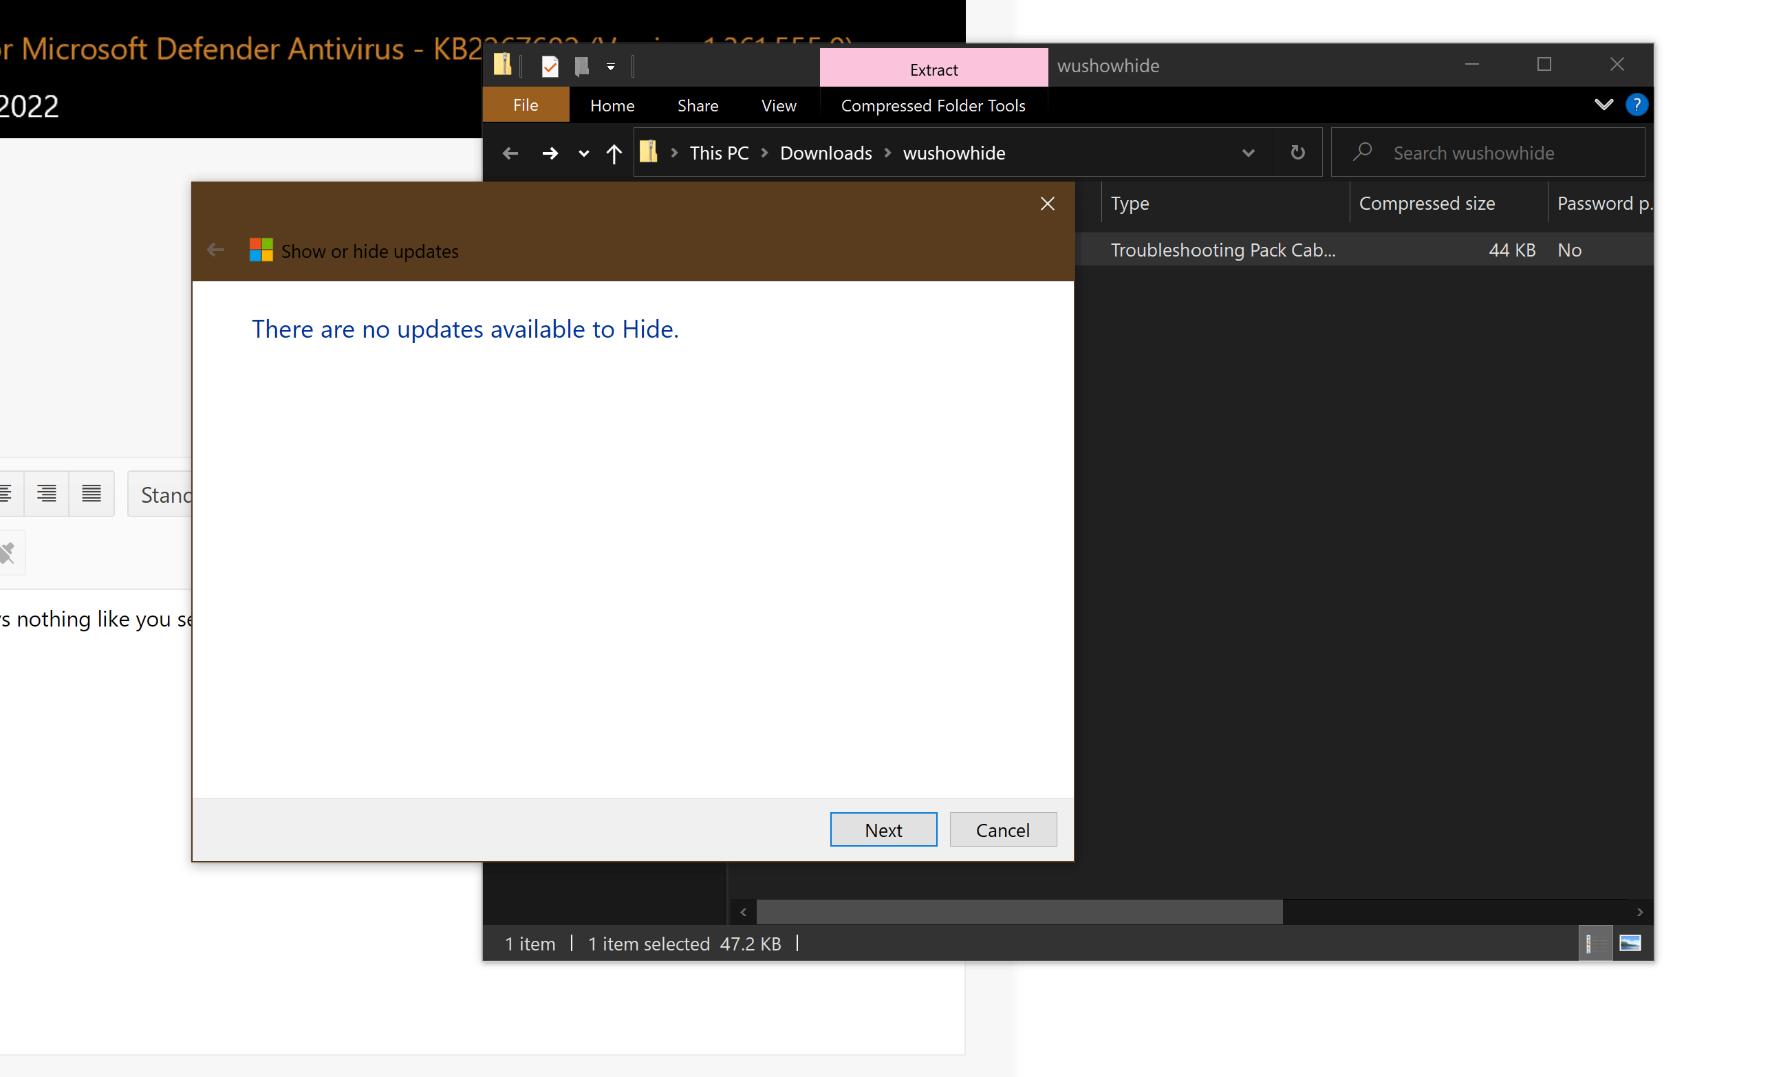1781x1077 pixels.
Task: Switch to large thumbnails view icon
Action: pos(1630,944)
